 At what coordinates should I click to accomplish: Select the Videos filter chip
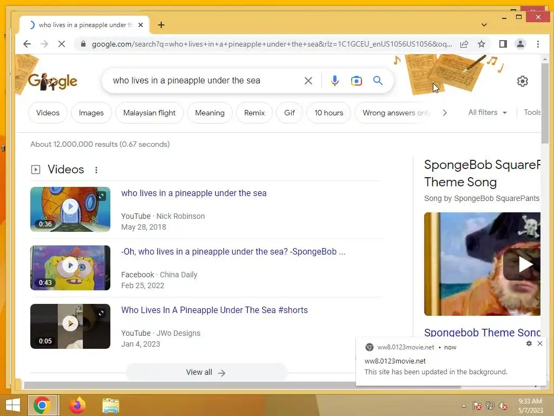tap(48, 113)
